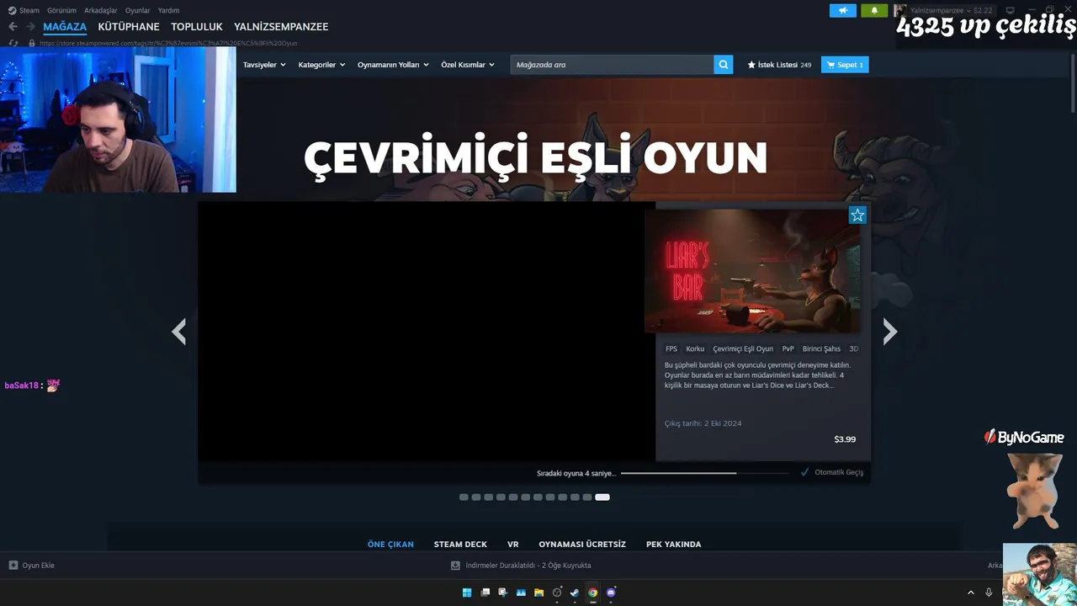Expand the Oynamanın Yolları dropdown
This screenshot has height=606, width=1077.
393,65
